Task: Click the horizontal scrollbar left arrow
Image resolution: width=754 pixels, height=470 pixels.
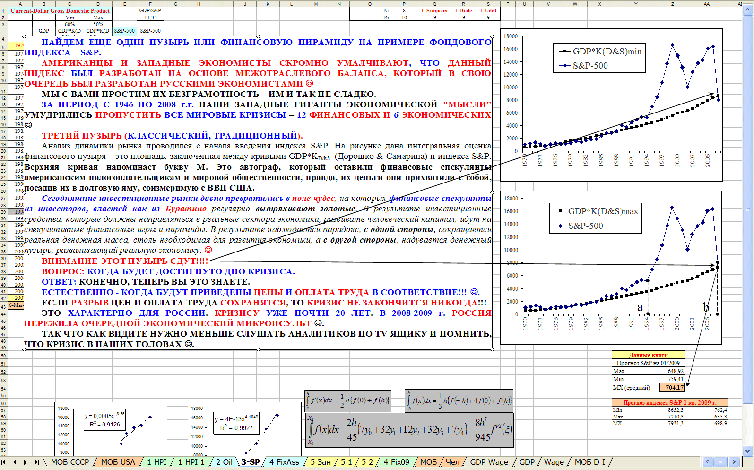Action: coord(708,462)
